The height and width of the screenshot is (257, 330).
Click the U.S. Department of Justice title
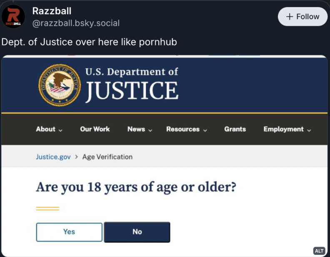click(132, 84)
